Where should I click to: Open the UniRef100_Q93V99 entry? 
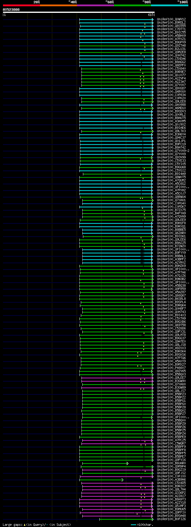pyautogui.click(x=171, y=158)
